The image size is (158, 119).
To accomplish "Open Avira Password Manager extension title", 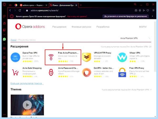I will pyautogui.click(x=68, y=68).
